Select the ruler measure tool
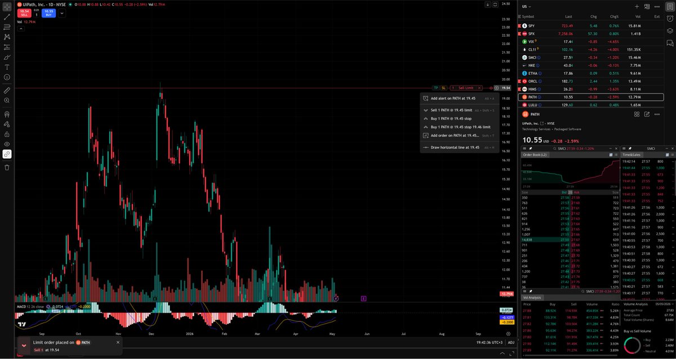676x359 pixels. click(7, 90)
